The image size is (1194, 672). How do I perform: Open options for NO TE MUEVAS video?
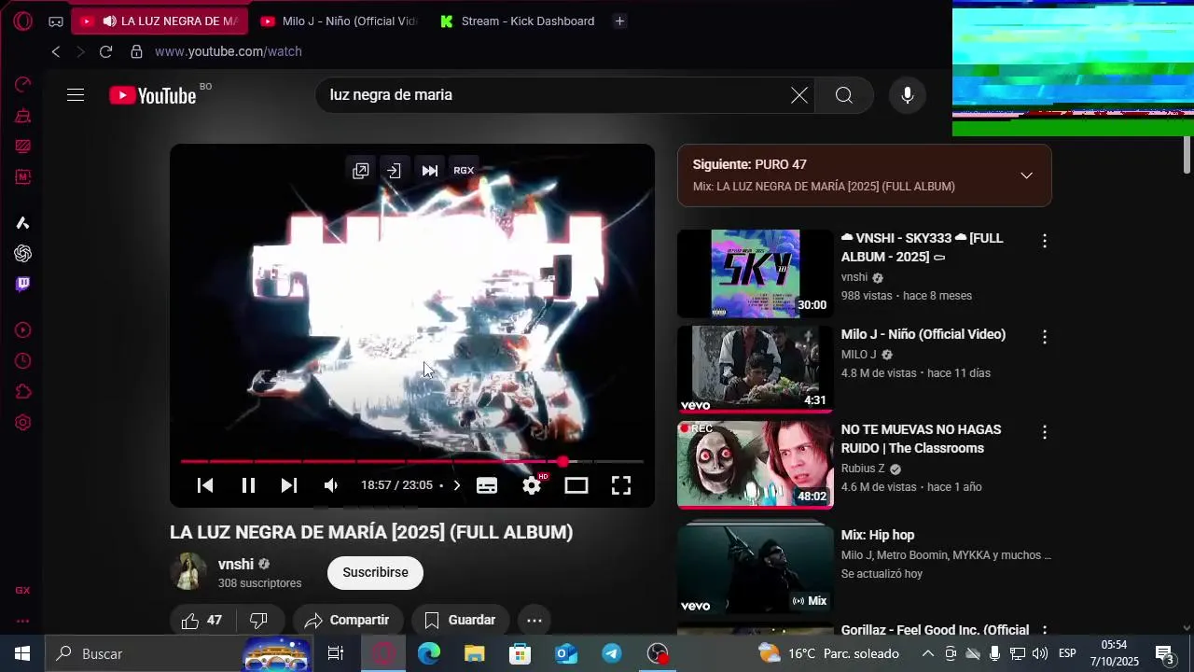click(x=1045, y=432)
